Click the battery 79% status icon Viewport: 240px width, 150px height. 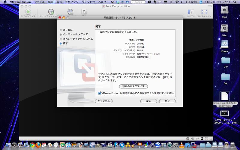tap(192, 2)
